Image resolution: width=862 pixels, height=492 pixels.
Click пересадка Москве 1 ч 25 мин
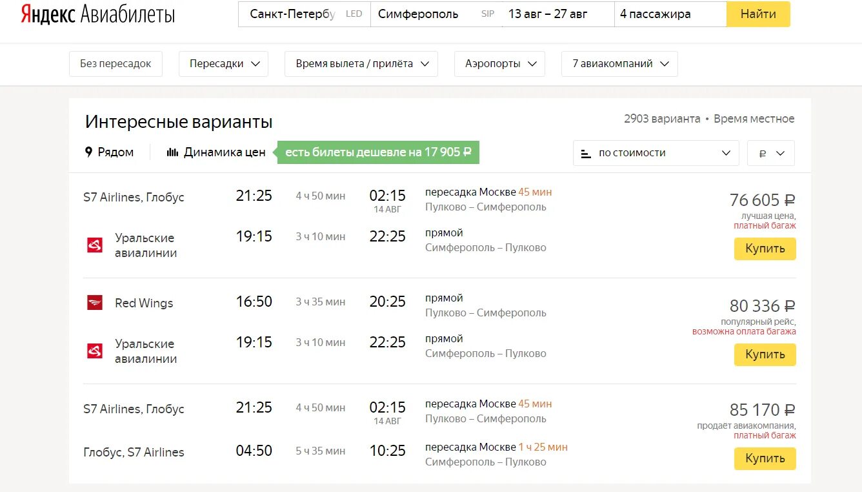point(496,447)
